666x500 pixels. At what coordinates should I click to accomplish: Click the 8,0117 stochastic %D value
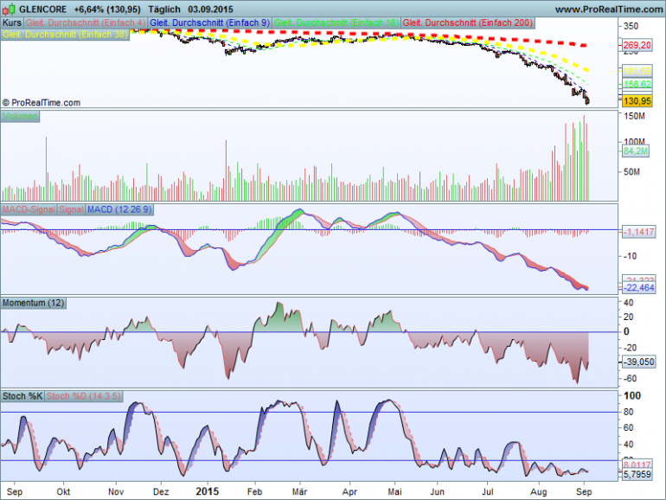point(637,465)
